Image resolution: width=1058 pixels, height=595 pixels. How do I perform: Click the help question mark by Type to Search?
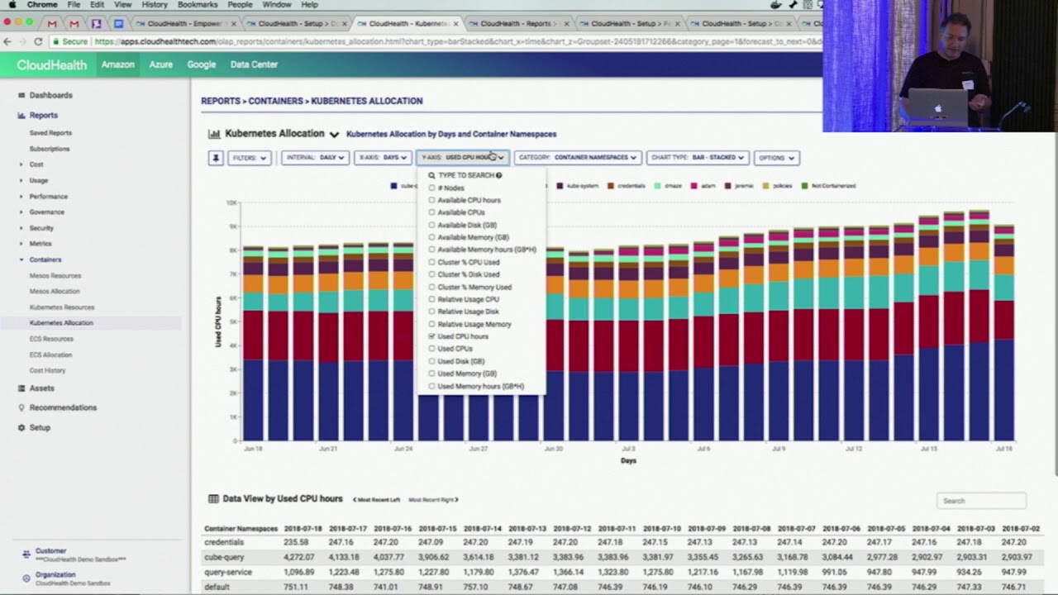pyautogui.click(x=498, y=175)
